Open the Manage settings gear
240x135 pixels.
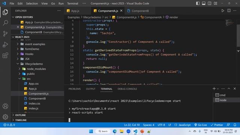[x=5, y=117]
